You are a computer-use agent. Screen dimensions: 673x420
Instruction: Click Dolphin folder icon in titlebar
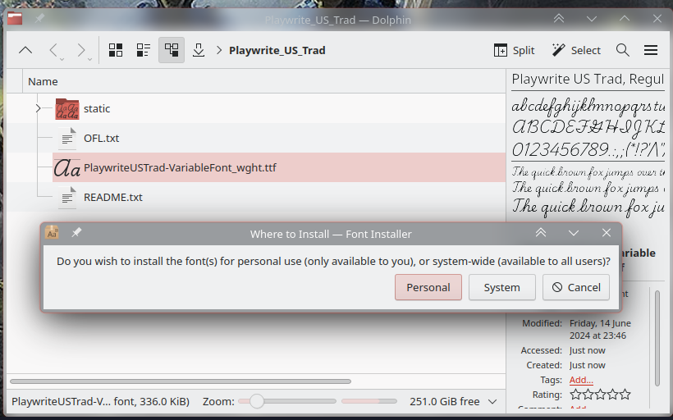click(15, 18)
